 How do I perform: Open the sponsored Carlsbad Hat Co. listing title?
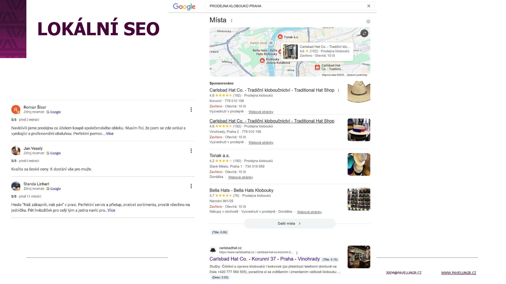(272, 90)
